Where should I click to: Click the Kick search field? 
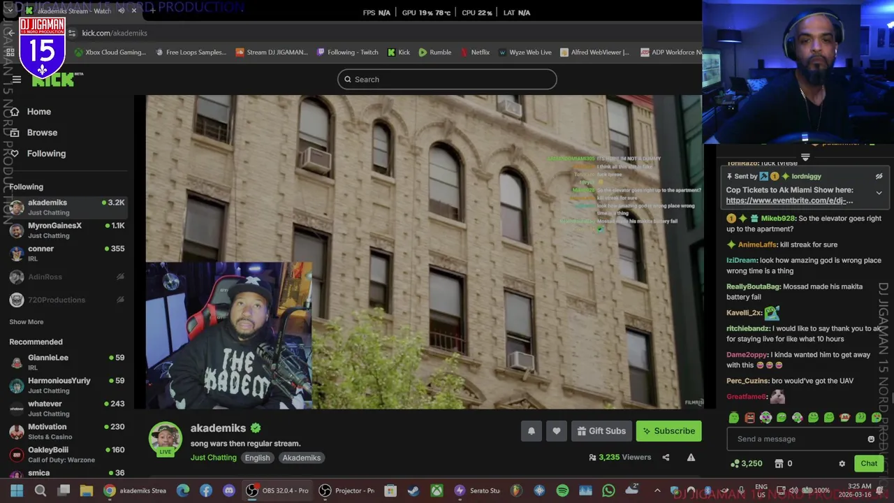coord(447,80)
